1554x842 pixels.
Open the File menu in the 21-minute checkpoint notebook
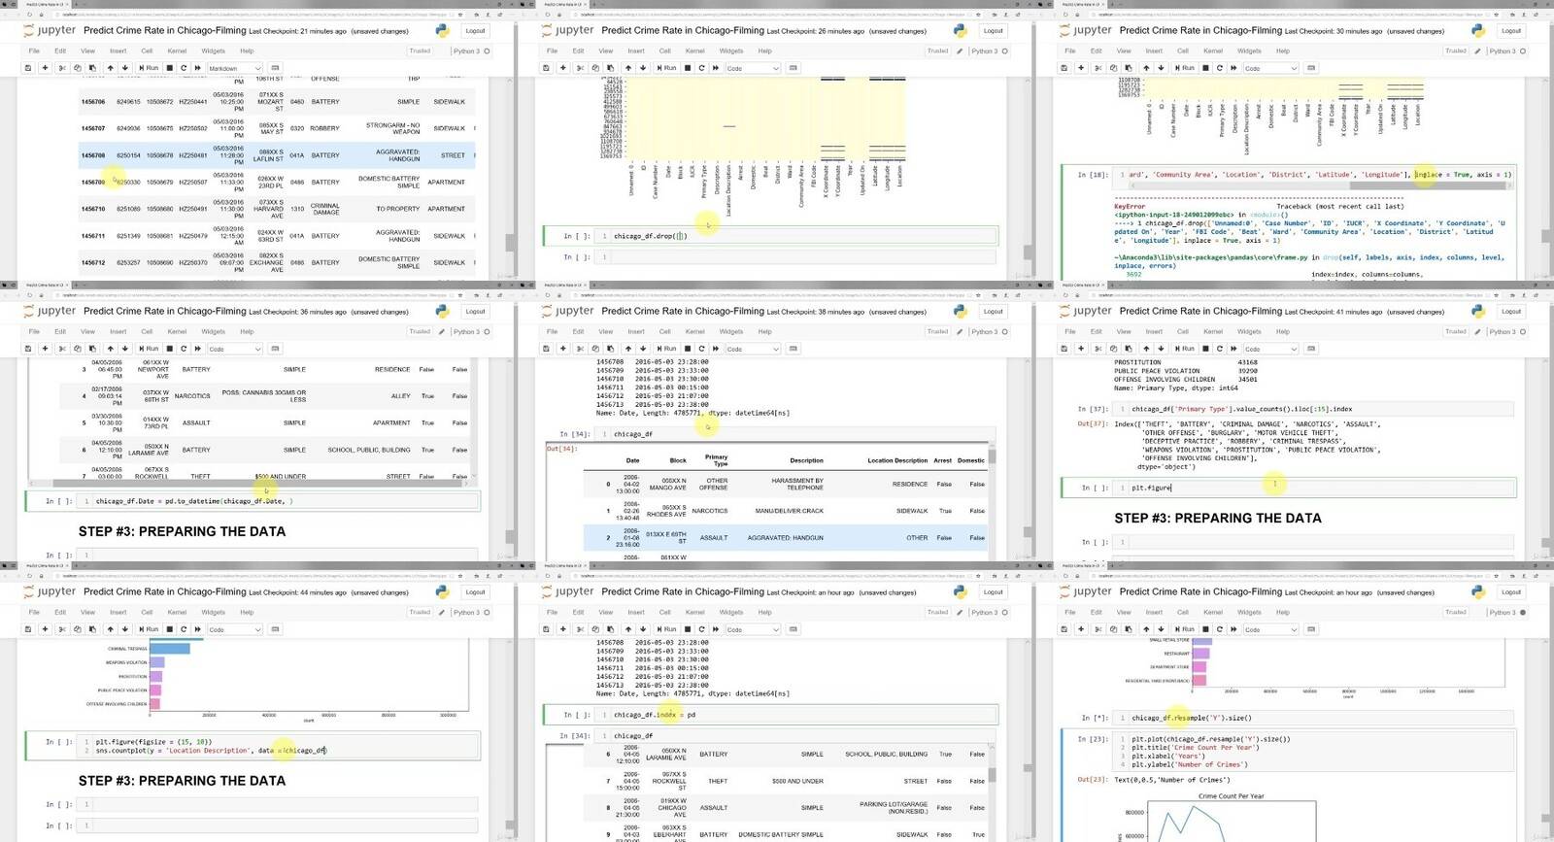click(x=34, y=51)
